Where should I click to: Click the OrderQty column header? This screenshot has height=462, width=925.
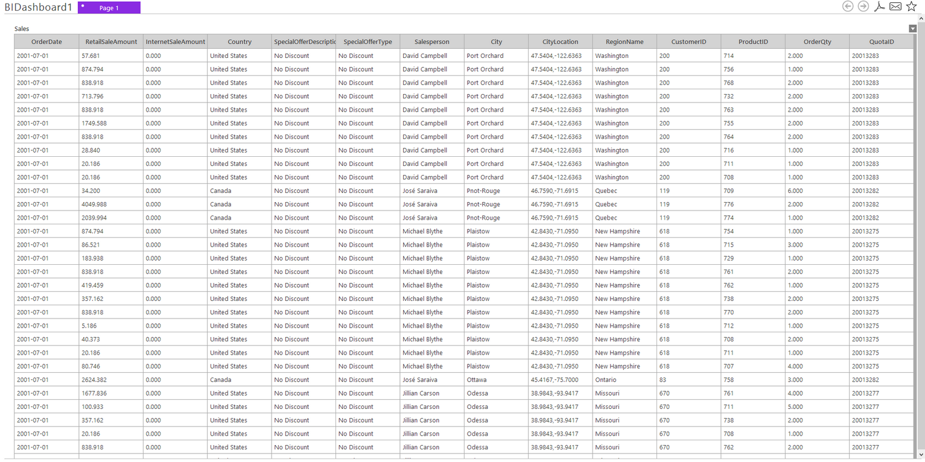817,42
